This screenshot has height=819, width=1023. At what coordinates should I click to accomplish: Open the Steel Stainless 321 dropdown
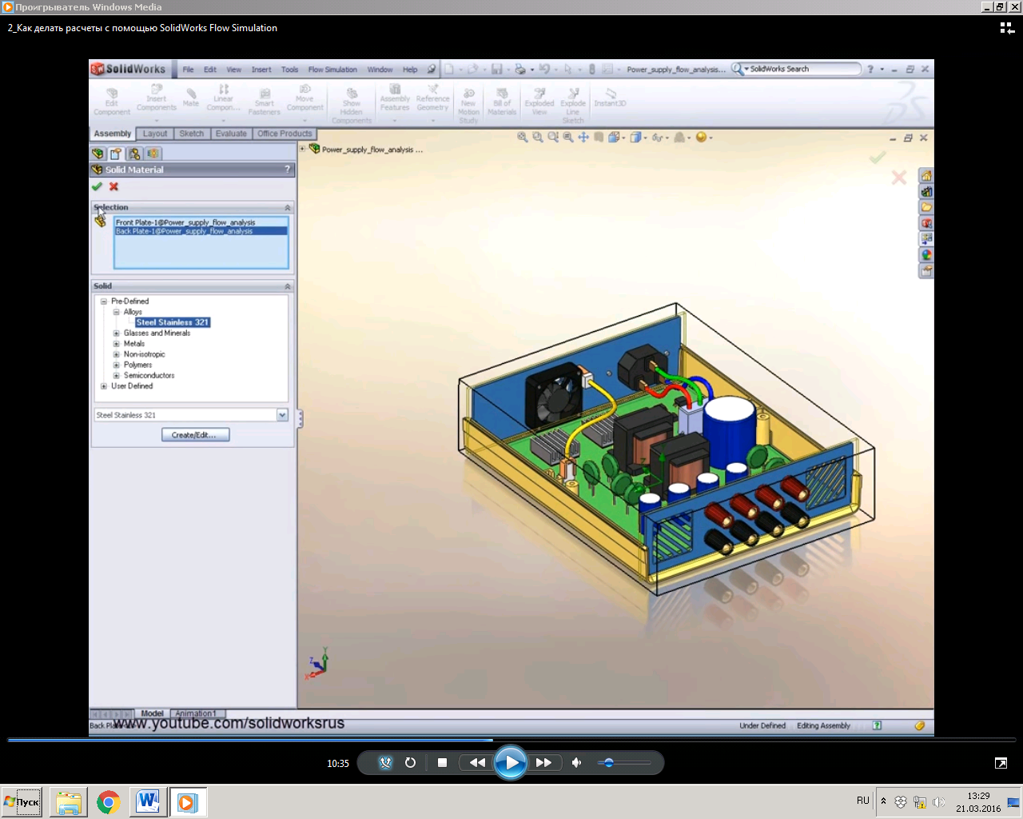[x=282, y=415]
